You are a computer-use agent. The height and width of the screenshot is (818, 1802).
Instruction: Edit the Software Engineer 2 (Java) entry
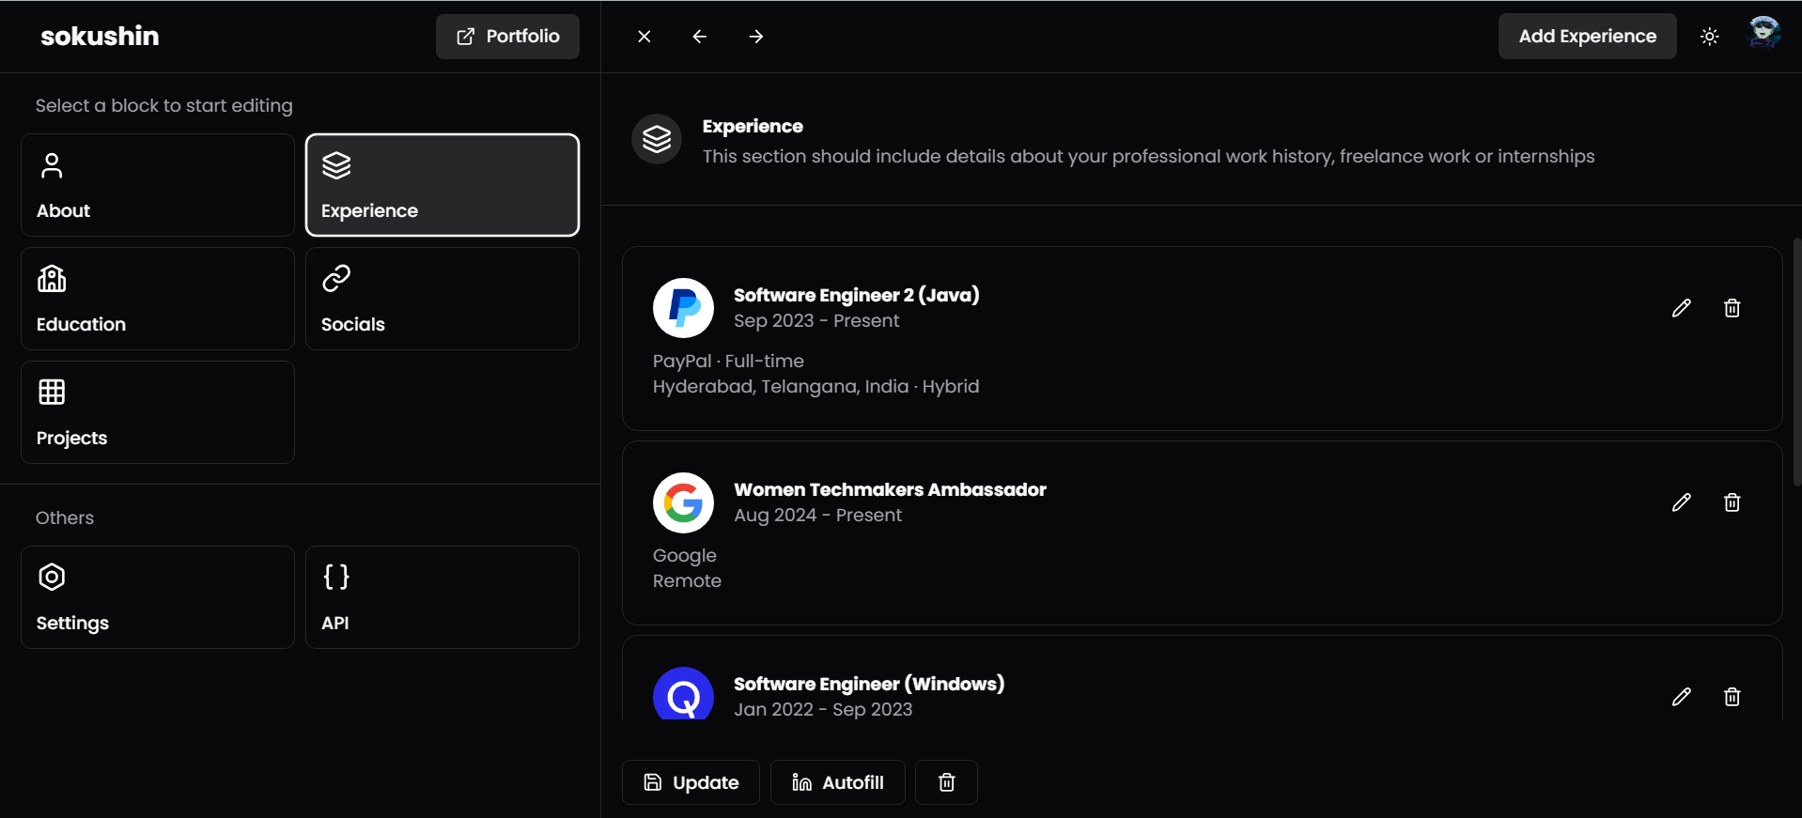(1681, 308)
